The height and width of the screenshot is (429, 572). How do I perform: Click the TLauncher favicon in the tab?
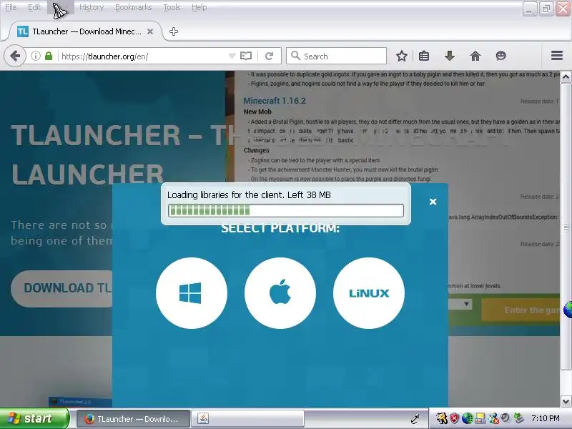23,31
